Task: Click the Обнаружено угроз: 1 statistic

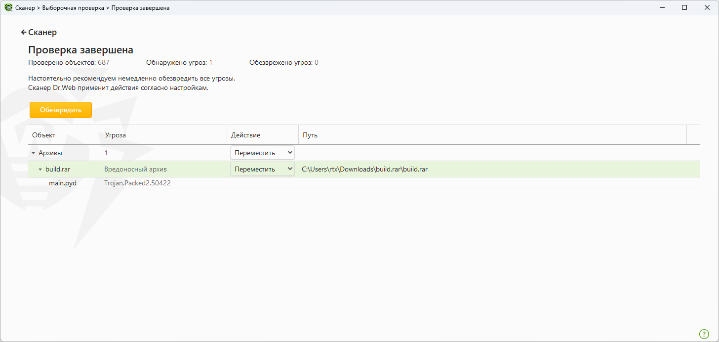Action: tap(179, 63)
